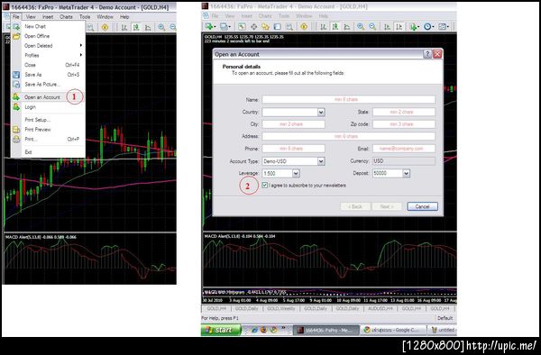Open Periods clock dropdown in right toolbar

428,26
